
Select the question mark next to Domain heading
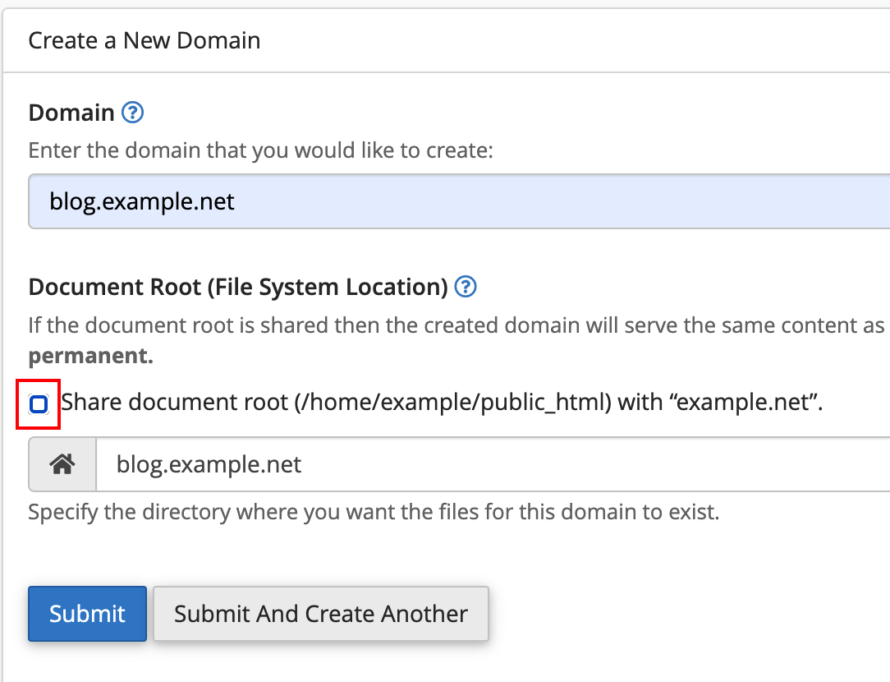[x=132, y=113]
